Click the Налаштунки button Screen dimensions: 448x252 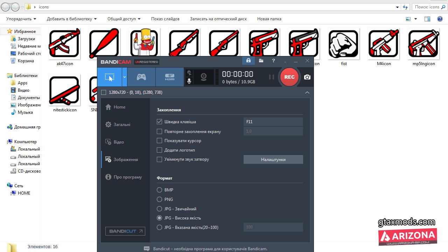coord(273,160)
